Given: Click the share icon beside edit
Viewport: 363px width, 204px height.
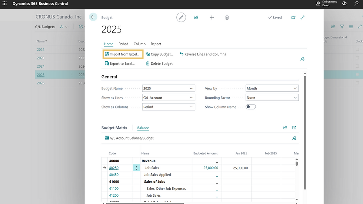Looking at the screenshot, I should coord(196,17).
